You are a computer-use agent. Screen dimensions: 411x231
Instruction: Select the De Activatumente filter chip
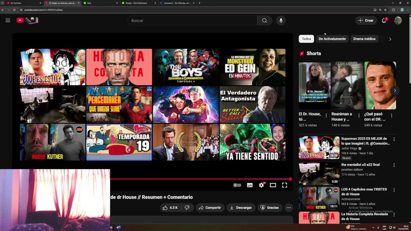coord(332,39)
